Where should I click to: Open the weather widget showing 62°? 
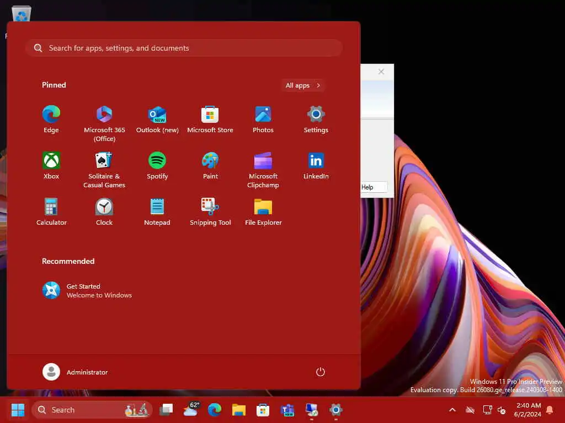pyautogui.click(x=190, y=410)
